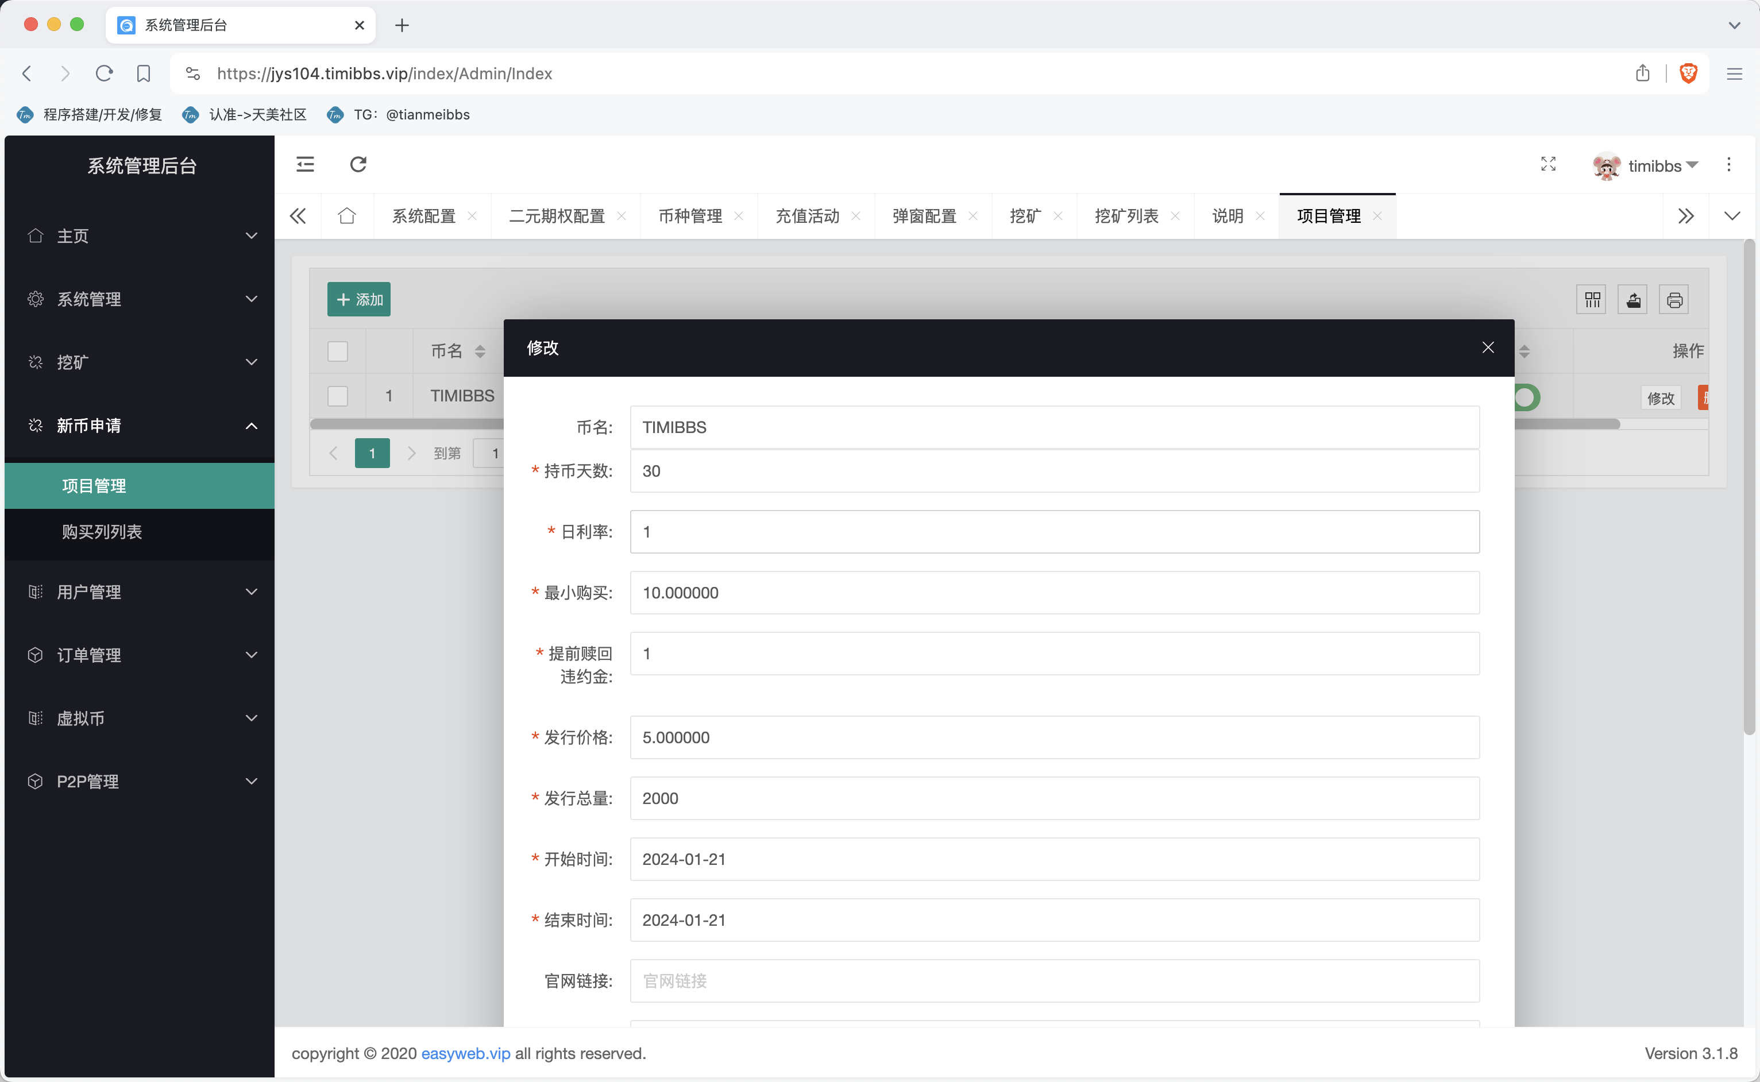Close the 系统配置 tab

pos(472,216)
